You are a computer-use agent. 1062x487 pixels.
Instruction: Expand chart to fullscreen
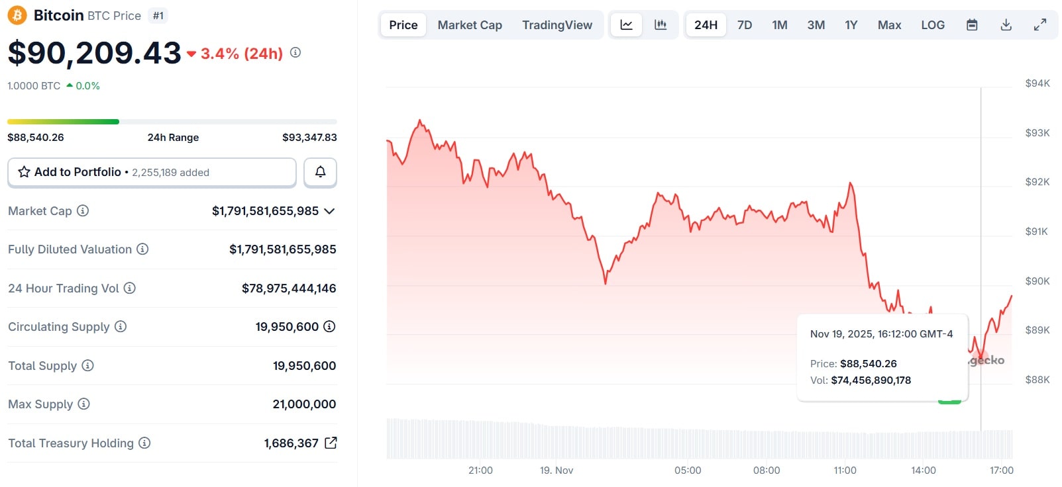(x=1040, y=25)
